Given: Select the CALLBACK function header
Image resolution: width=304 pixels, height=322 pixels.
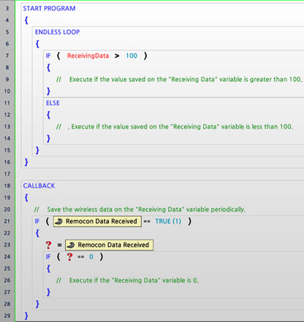Looking at the screenshot, I should pos(39,185).
